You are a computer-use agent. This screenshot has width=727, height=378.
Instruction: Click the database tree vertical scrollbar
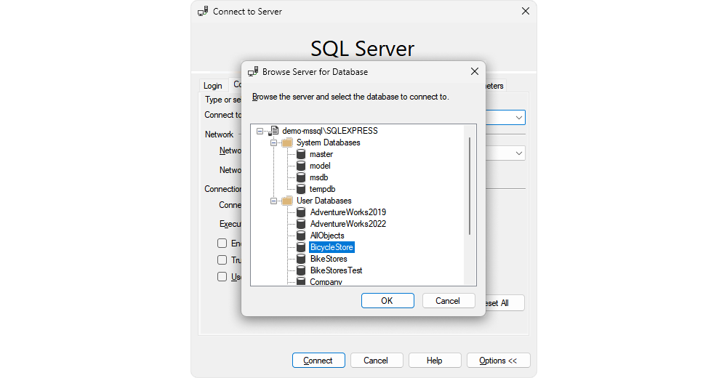(470, 186)
